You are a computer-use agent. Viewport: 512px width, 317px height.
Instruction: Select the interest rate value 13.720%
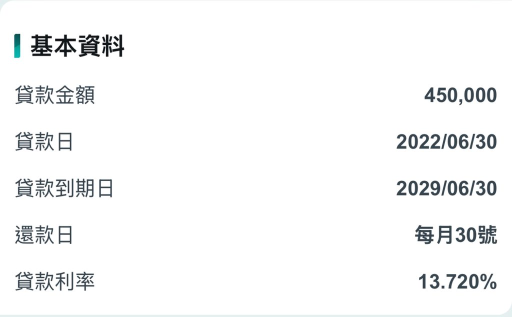pyautogui.click(x=457, y=282)
